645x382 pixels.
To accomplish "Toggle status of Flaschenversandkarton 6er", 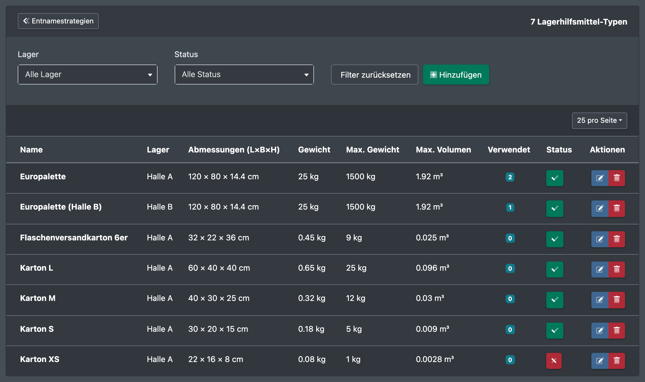I will (555, 239).
